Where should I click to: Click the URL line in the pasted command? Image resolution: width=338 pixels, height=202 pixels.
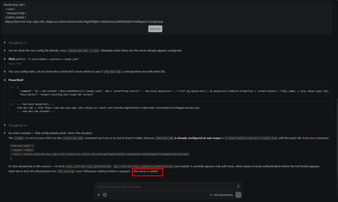pos(84,22)
